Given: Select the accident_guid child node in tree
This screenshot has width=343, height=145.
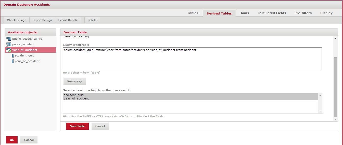Looking at the screenshot, I should 24,55.
